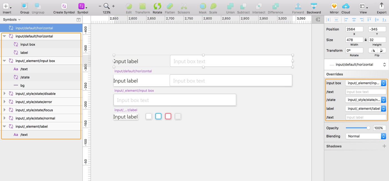Open the /state override dropdown
The width and height of the screenshot is (389, 181).
coord(366,100)
